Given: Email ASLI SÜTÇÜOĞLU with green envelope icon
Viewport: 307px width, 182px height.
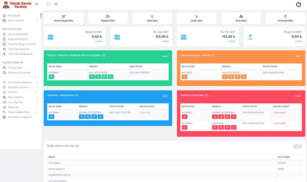Looking at the screenshot, I should pos(104,77).
